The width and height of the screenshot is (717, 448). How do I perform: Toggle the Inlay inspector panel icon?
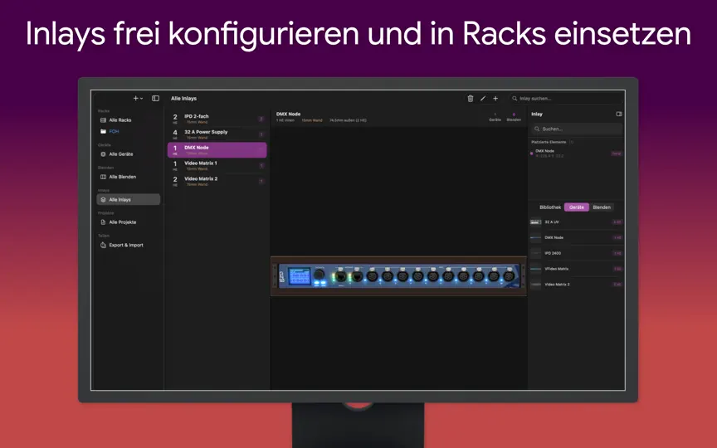pos(619,114)
